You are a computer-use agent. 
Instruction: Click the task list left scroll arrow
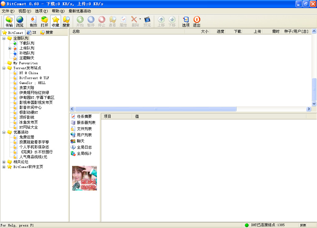point(72,109)
